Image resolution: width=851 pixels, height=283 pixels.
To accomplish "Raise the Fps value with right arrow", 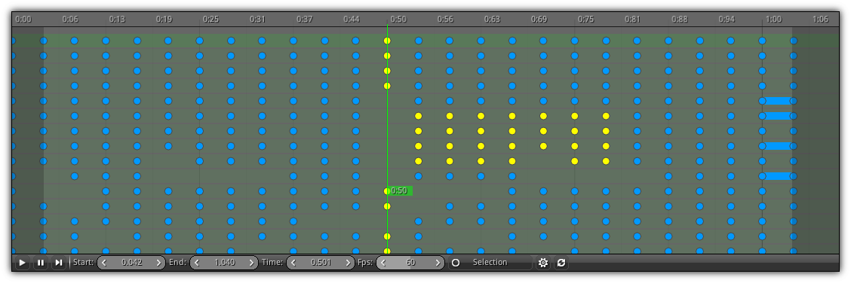I will tap(438, 263).
